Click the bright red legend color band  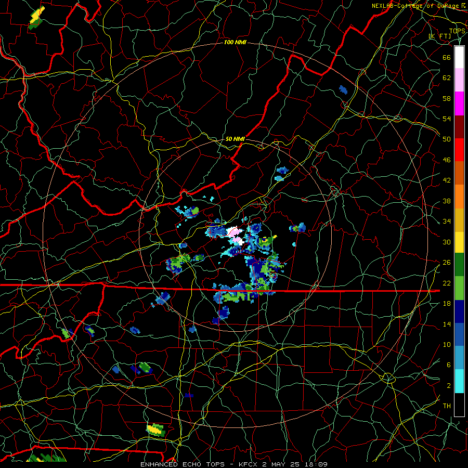coord(459,150)
